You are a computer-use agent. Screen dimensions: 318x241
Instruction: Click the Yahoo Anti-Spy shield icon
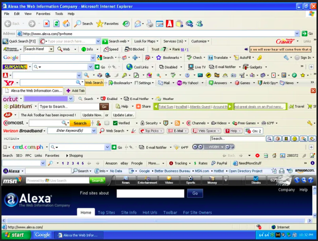pos(260,83)
